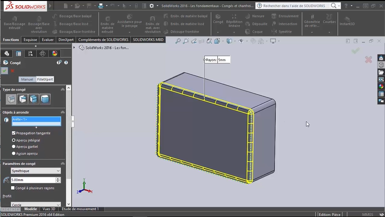The height and width of the screenshot is (217, 385).
Task: Switch to the Esquisse tab
Action: 30,40
